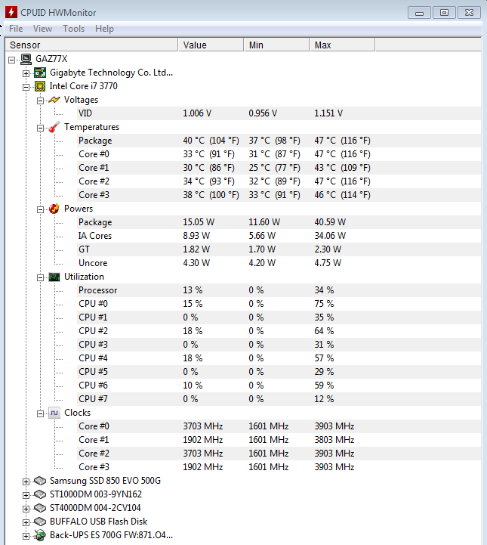Screen dimensions: 487x545
Task: Click the Back-UPS ES 700G battery icon
Action: pyautogui.click(x=40, y=535)
